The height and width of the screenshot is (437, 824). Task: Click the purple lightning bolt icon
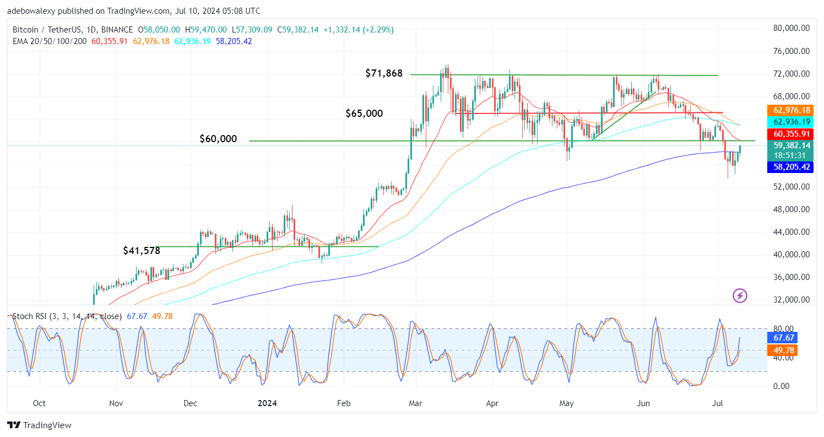pos(740,296)
